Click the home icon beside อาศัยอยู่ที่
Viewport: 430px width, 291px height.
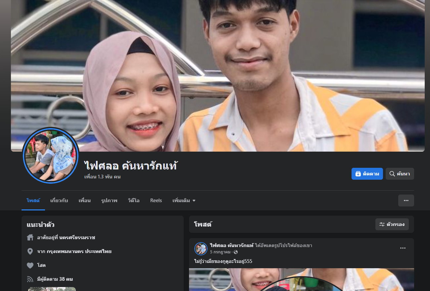coord(30,237)
